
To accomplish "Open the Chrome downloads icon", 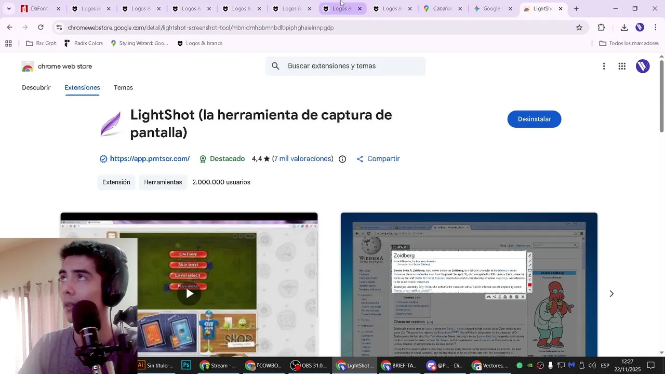I will coord(624,28).
